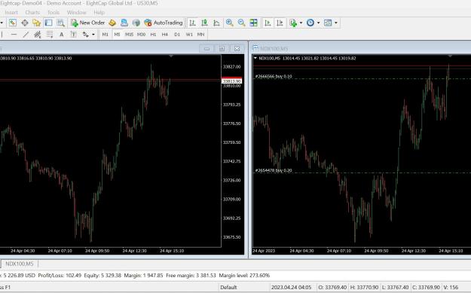Open the Help menu

99,12
